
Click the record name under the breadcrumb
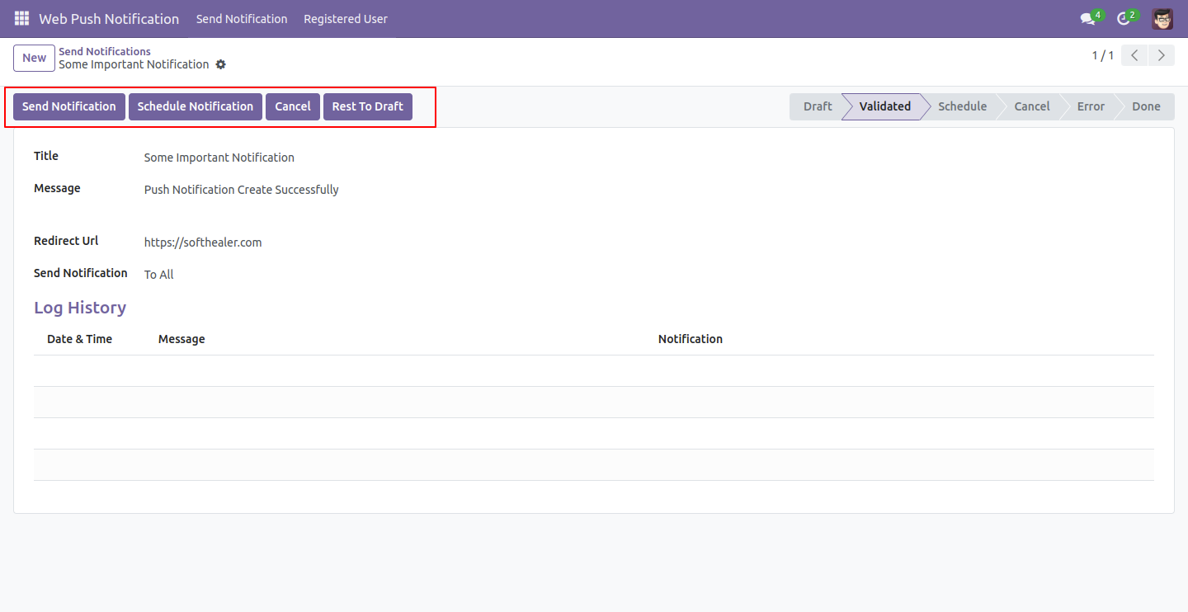(134, 64)
